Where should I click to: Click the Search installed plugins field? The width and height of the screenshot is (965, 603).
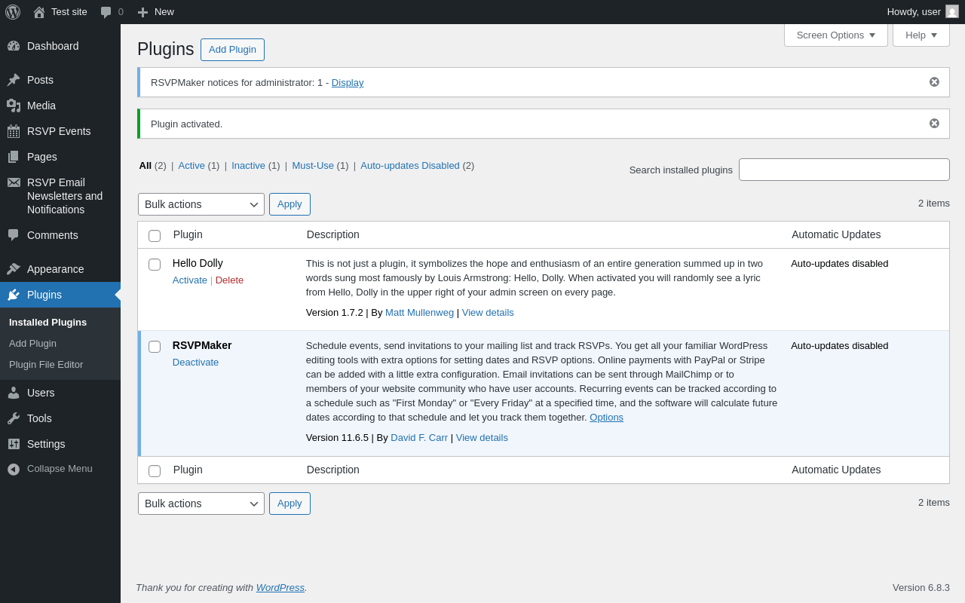844,170
